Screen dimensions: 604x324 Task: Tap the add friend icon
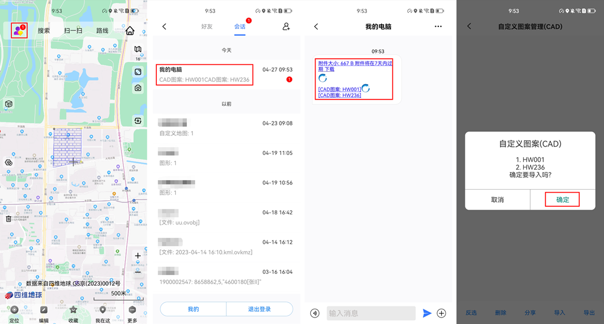pos(286,27)
